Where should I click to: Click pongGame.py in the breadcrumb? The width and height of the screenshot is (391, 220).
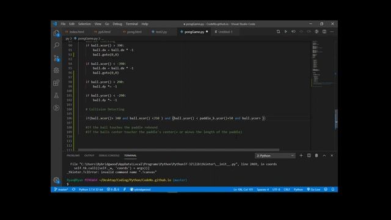pyautogui.click(x=88, y=38)
